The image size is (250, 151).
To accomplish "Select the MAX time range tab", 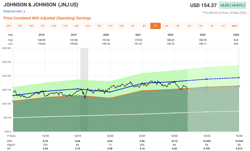I will click(x=234, y=26).
